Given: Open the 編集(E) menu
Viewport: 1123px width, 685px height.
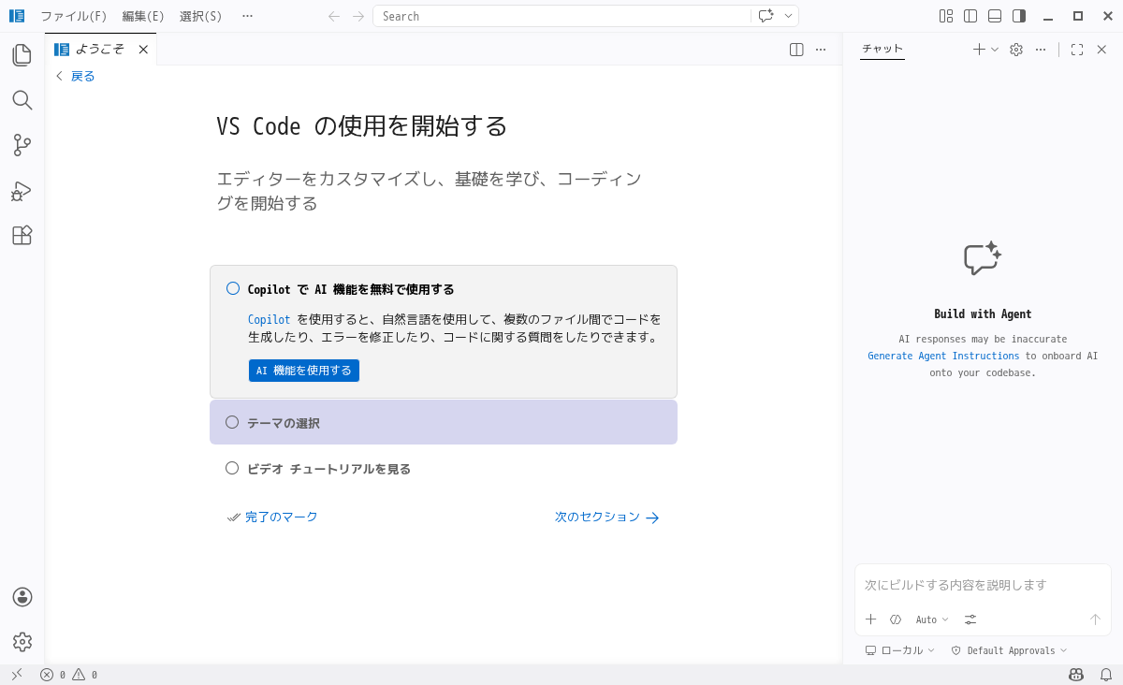Looking at the screenshot, I should (x=143, y=16).
